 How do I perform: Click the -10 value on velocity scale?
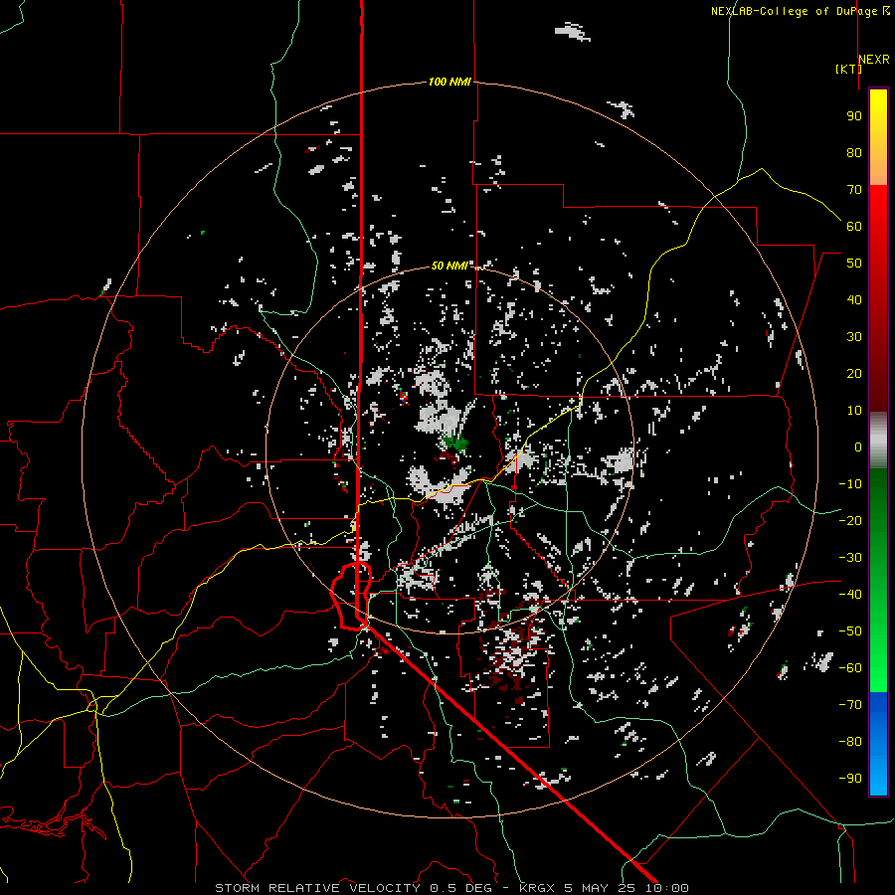[850, 484]
